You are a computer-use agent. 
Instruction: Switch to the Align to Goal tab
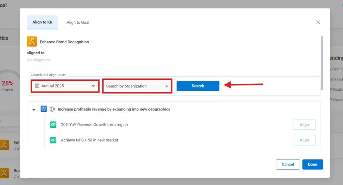click(x=78, y=22)
